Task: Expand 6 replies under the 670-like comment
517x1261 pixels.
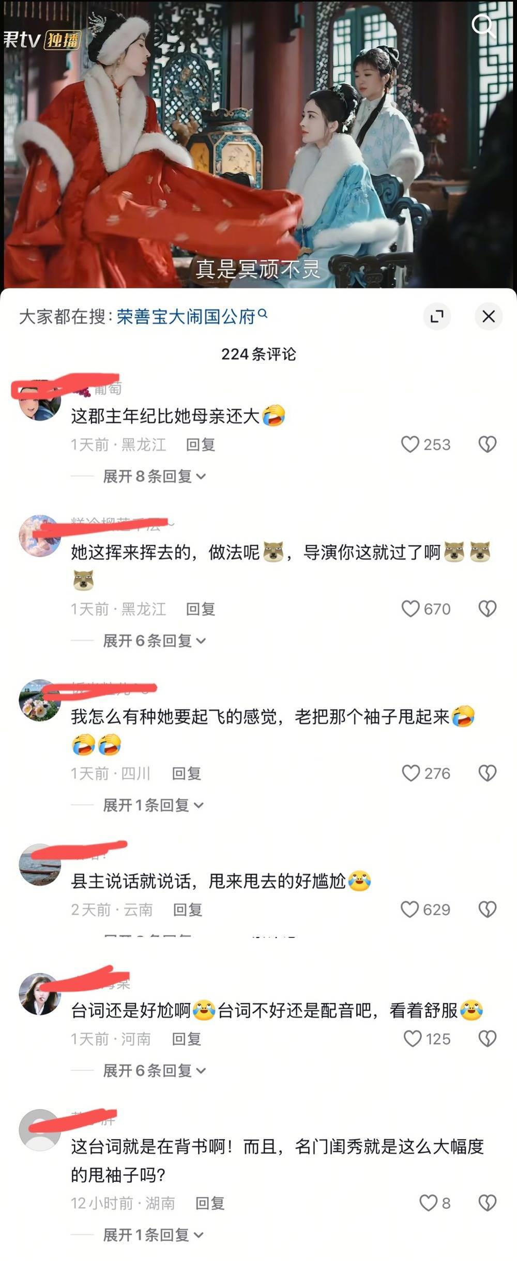Action: click(x=154, y=641)
